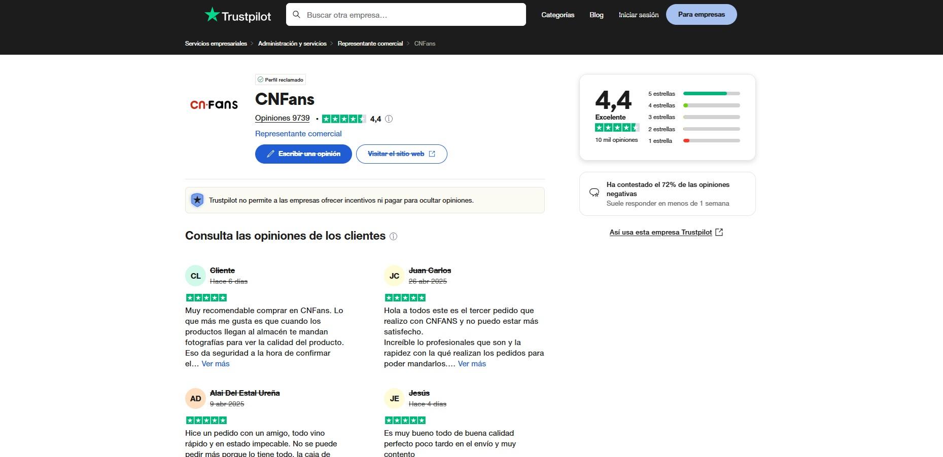Click the five-star rating on Cliente's review
The image size is (943, 457).
tap(206, 297)
